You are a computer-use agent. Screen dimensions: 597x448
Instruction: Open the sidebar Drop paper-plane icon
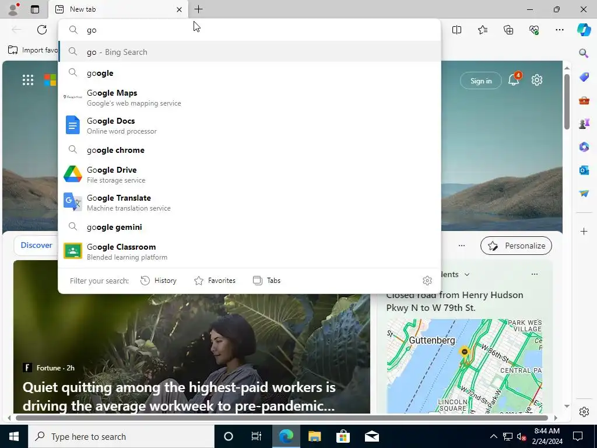584,194
